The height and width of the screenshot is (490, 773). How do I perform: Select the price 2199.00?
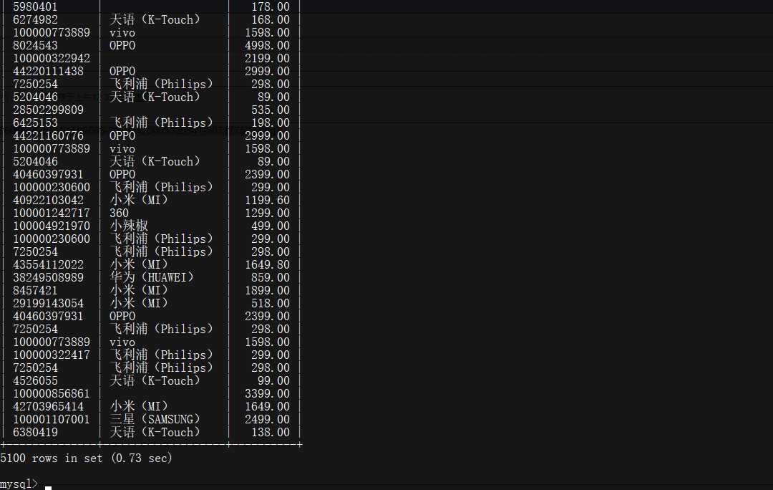pos(267,58)
